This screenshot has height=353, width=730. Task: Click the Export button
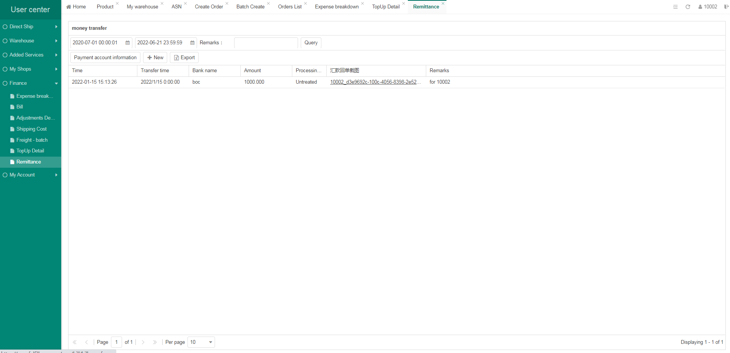coord(184,58)
